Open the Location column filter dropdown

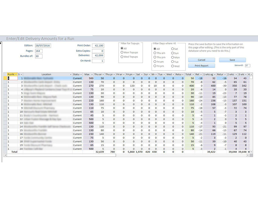71,74
